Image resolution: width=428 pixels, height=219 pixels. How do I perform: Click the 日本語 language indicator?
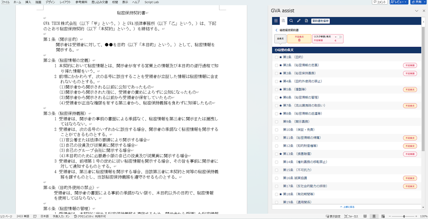coord(45,216)
